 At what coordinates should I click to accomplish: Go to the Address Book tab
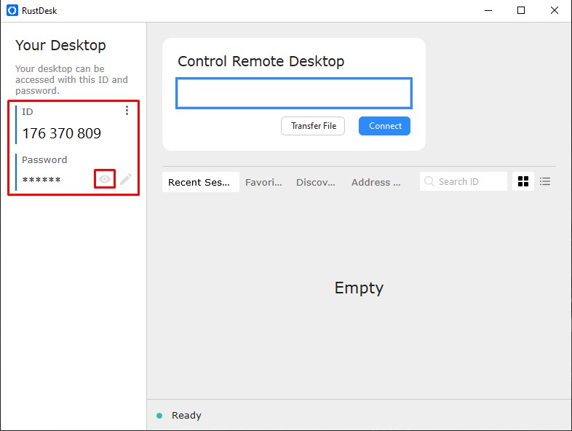[376, 182]
